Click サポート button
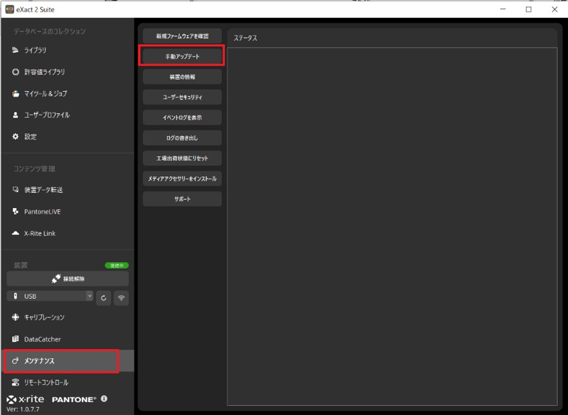Image resolution: width=568 pixels, height=415 pixels. pyautogui.click(x=182, y=199)
